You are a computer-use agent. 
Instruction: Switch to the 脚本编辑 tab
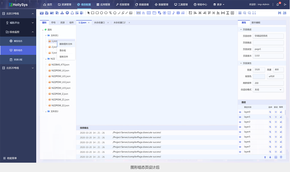(256, 23)
